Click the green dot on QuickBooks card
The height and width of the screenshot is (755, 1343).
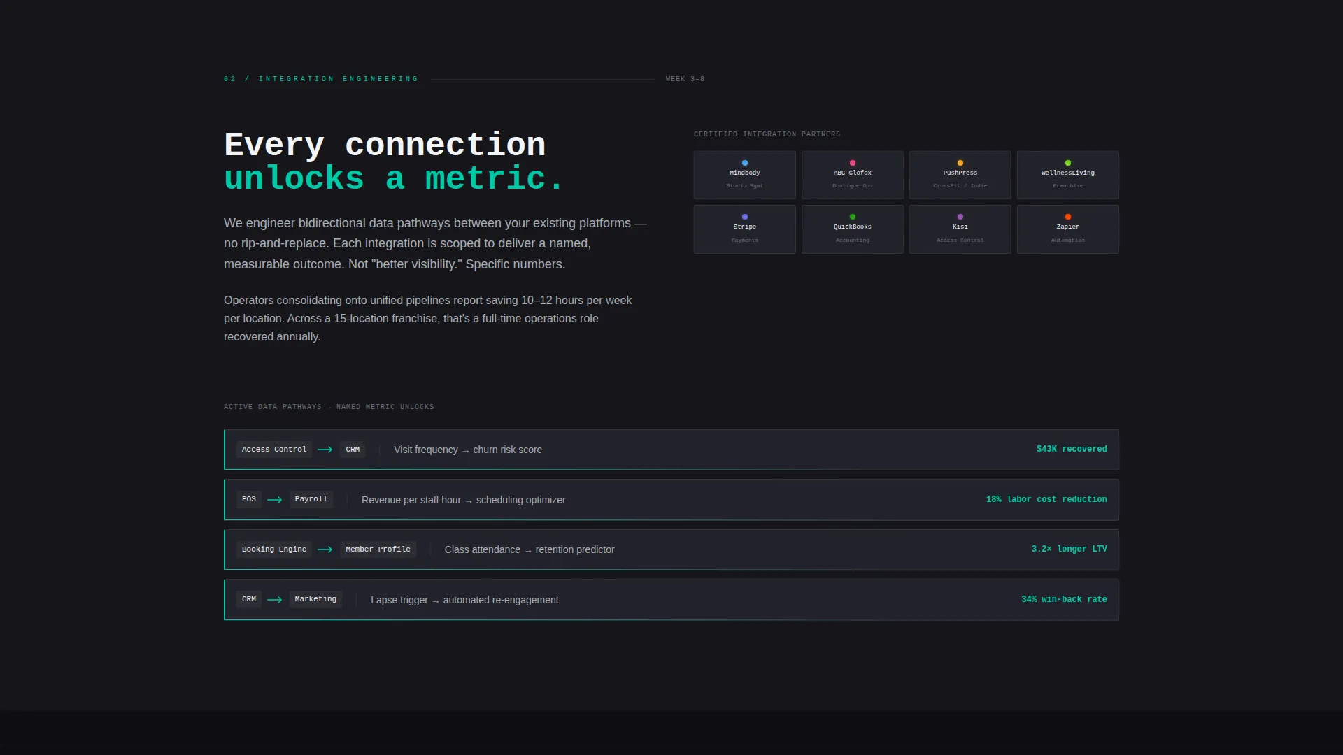852,217
